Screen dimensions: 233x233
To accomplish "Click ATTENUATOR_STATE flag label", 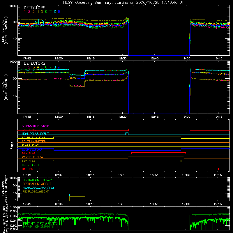I will 35,126.
